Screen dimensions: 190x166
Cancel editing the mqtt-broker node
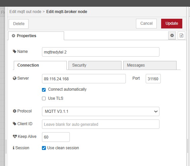pos(146,23)
